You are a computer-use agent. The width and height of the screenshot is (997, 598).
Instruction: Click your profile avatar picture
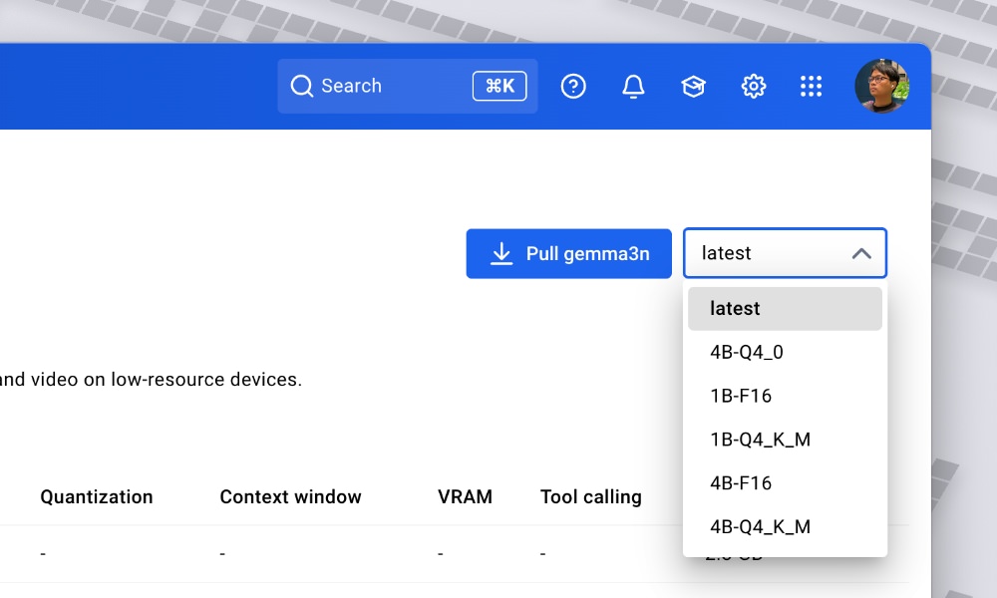[x=882, y=86]
